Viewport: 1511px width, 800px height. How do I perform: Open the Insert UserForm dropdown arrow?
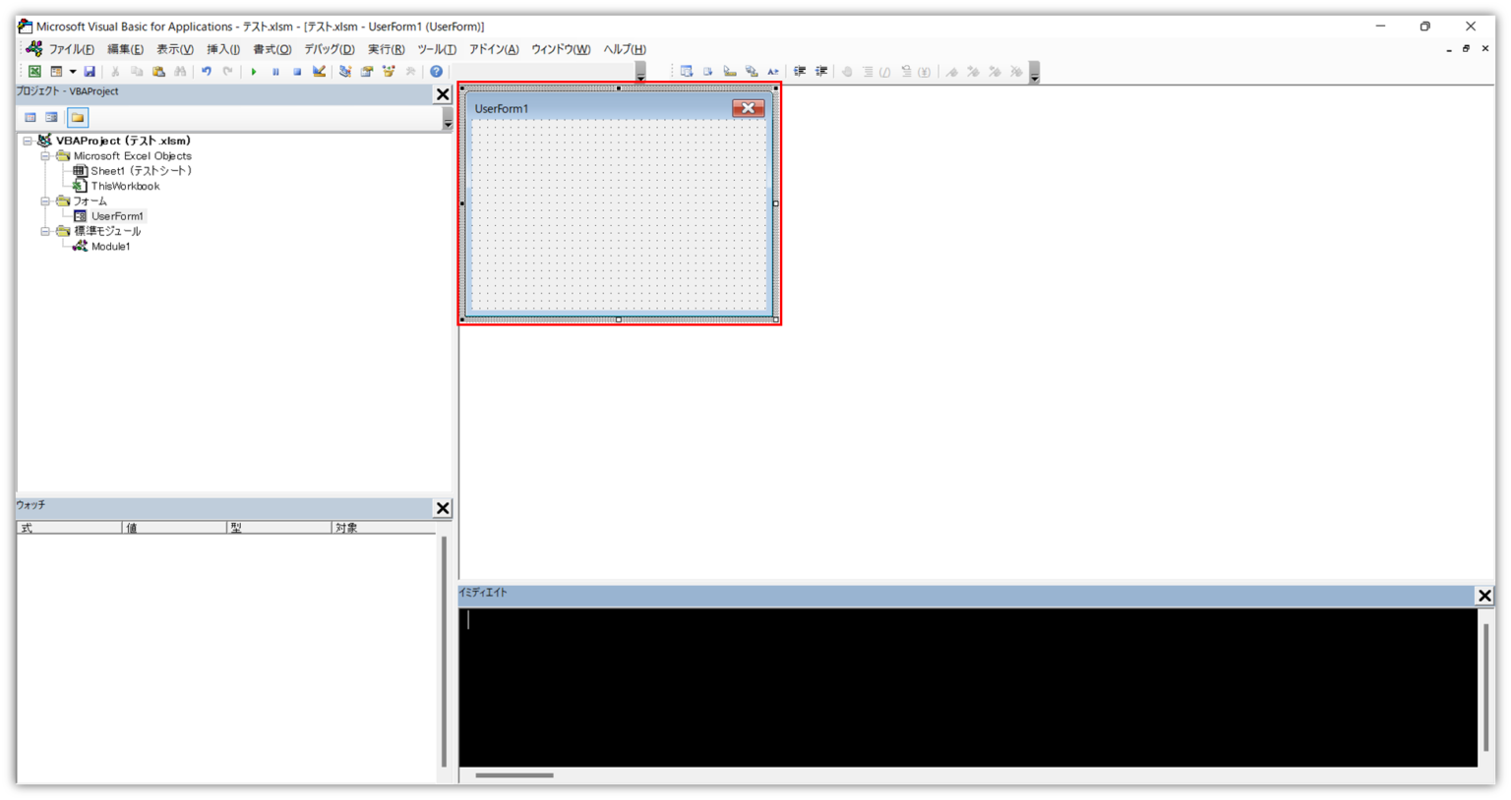(x=74, y=71)
